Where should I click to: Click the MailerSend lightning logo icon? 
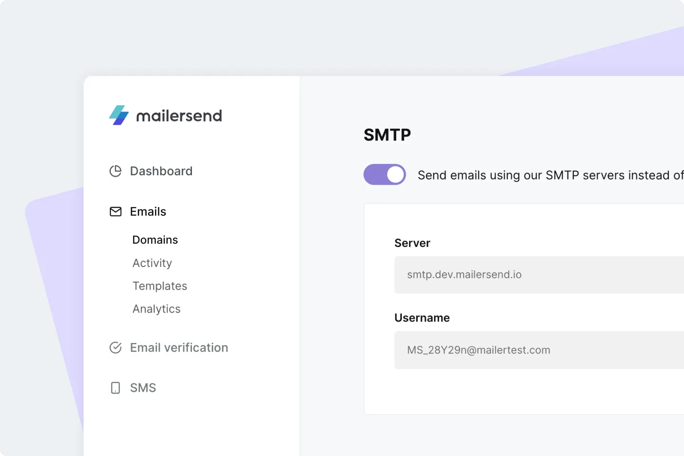(x=119, y=115)
